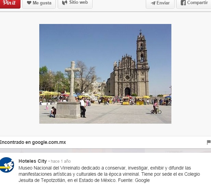The height and width of the screenshot is (186, 211).
Task: Click the hace 1 año timestamp
Action: 60,161
